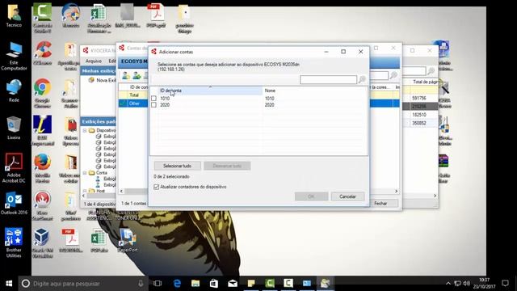
Task: Collapse the Conta tree folder
Action: pyautogui.click(x=85, y=172)
